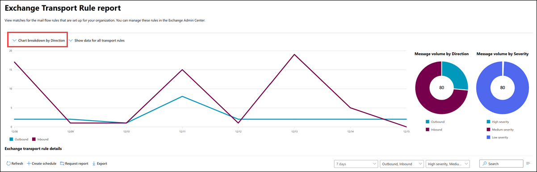537x172 pixels.
Task: Expand the High severity, Medium filter dropdown
Action: tap(448, 164)
